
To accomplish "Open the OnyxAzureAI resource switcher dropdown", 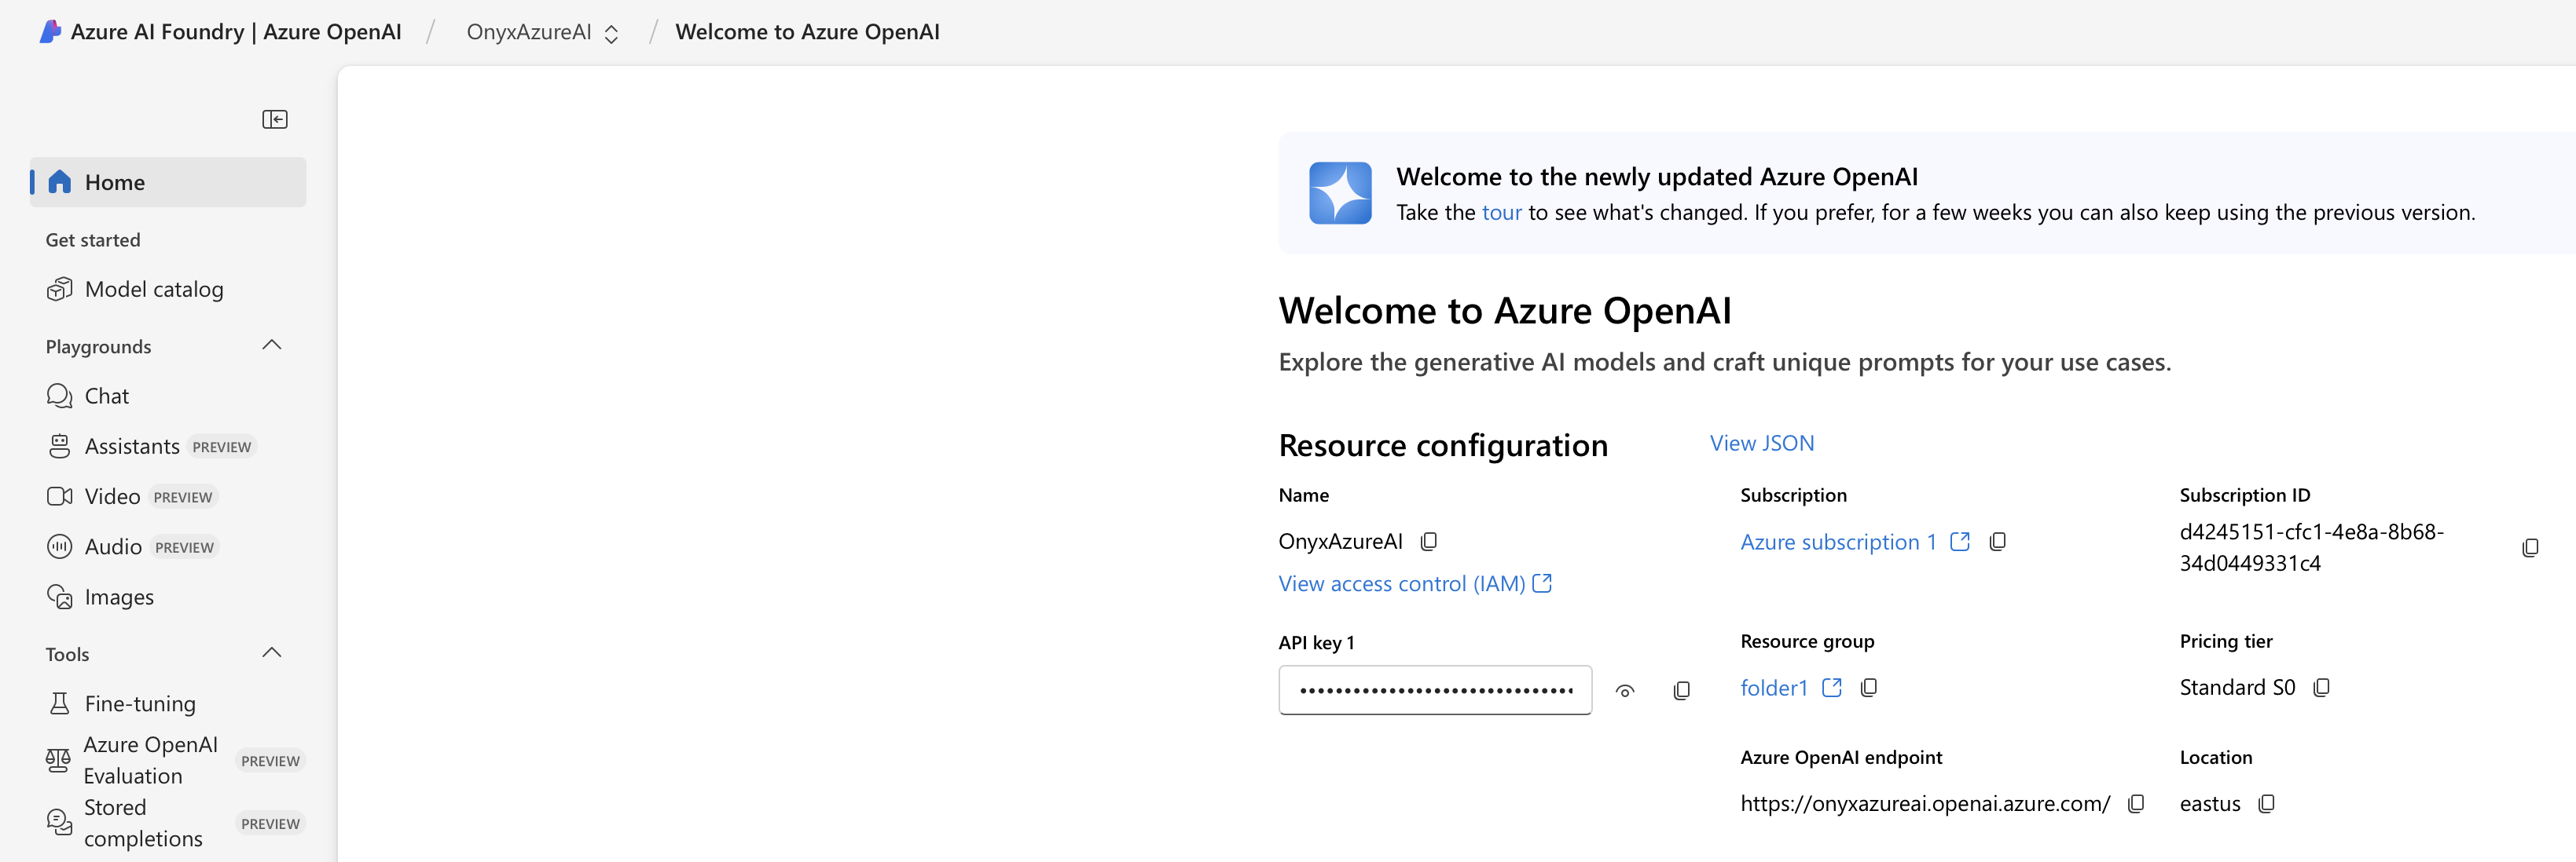I will (x=611, y=32).
